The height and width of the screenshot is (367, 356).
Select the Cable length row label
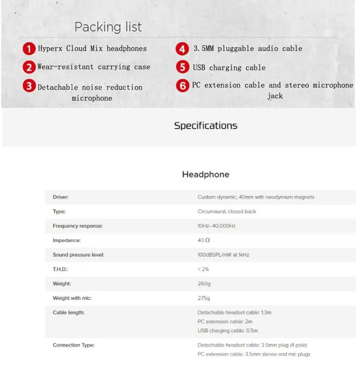pos(69,313)
